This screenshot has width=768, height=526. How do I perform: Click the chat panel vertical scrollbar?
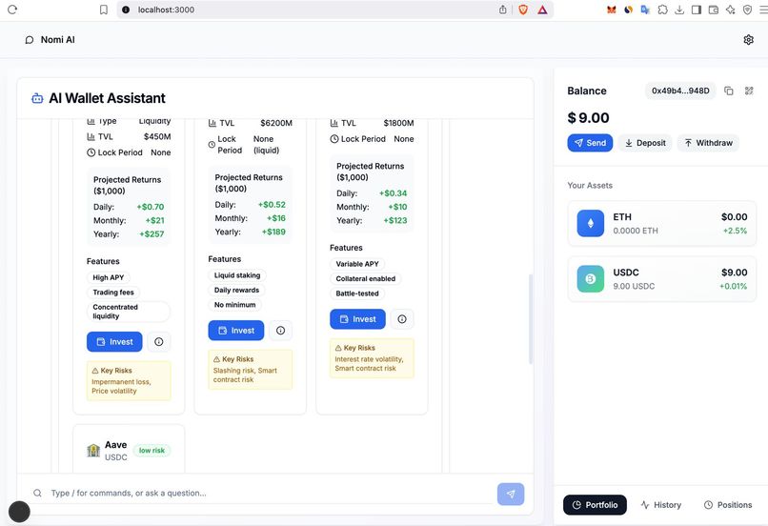tap(530, 319)
